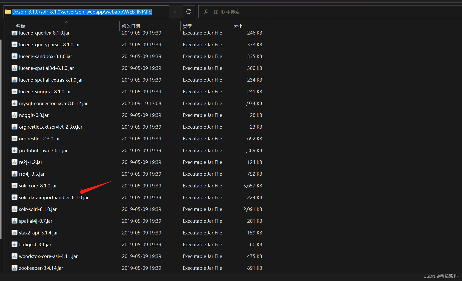
Task: Select file name lucene-spatial3d-8.1.0.jar
Action: click(47, 68)
